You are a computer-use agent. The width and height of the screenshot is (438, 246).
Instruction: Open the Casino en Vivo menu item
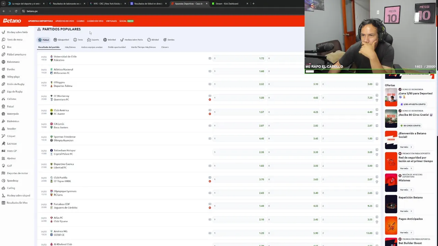[x=95, y=21]
